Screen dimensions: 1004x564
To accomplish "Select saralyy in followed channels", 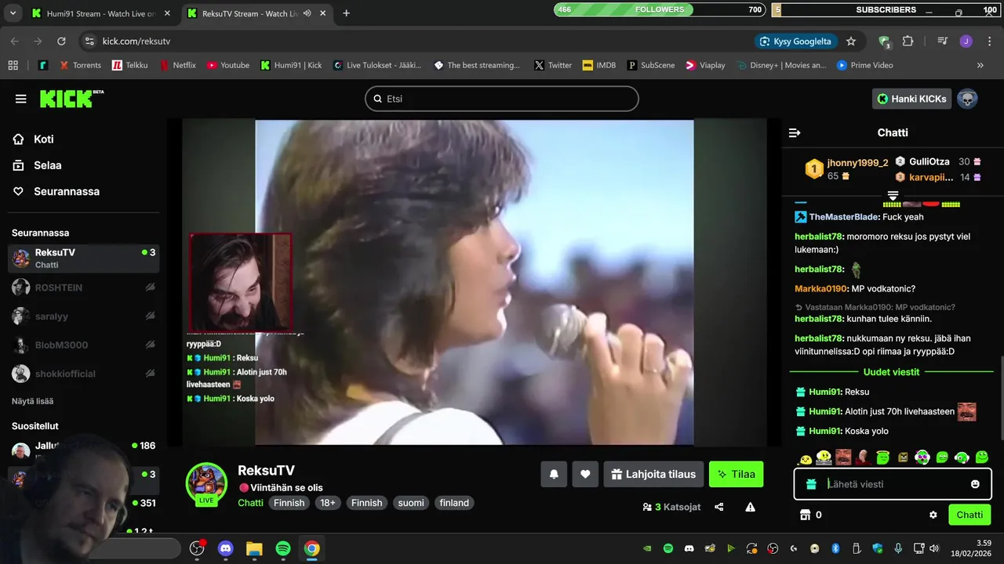I will pos(83,316).
